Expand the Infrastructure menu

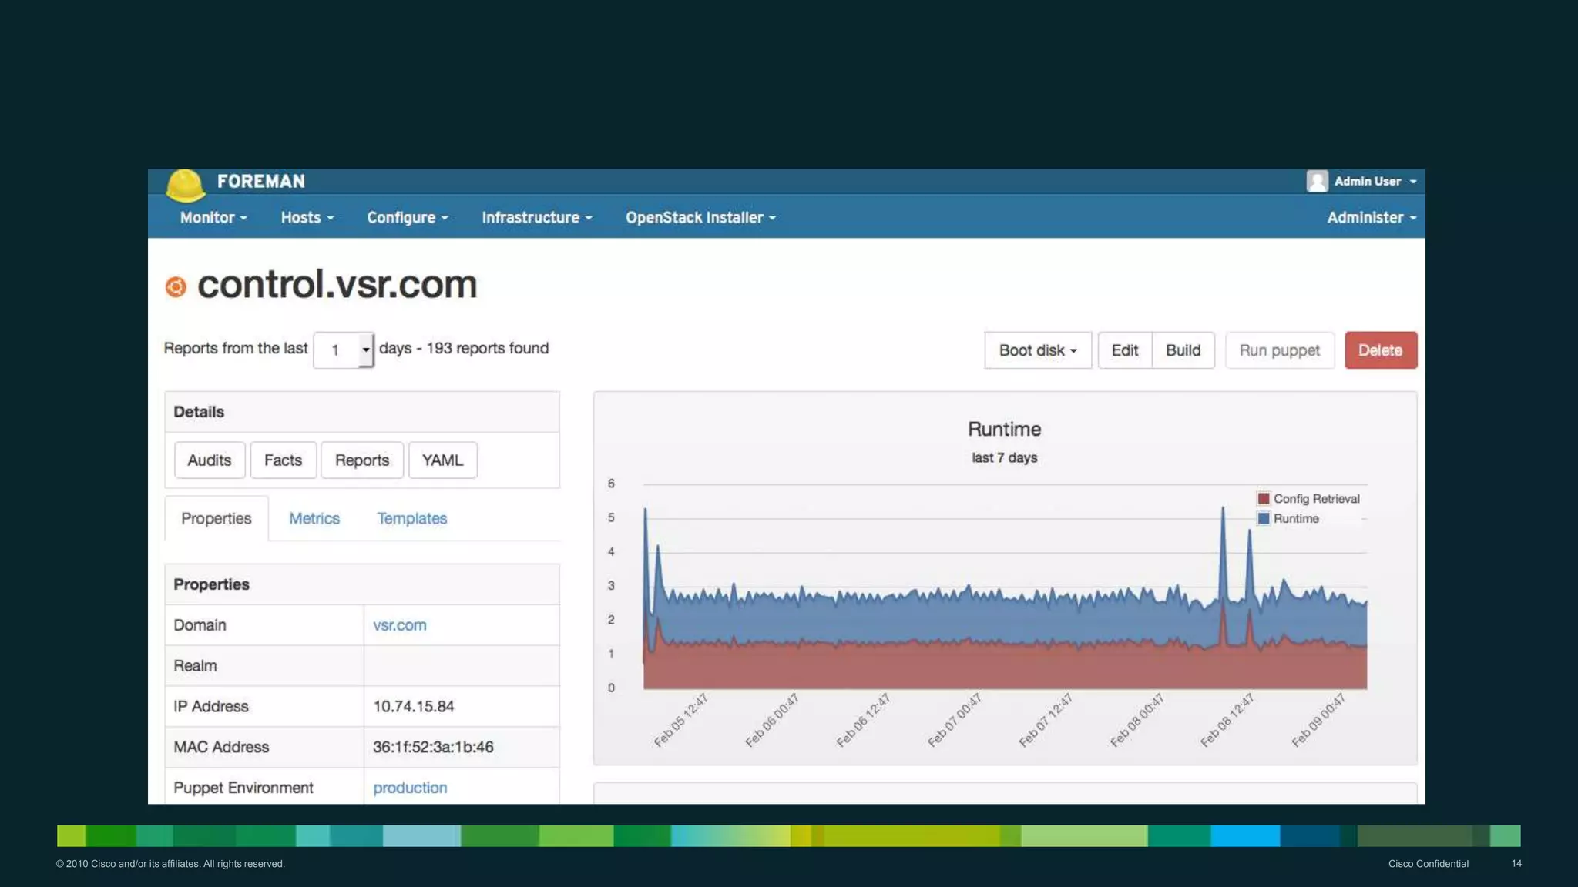click(536, 218)
